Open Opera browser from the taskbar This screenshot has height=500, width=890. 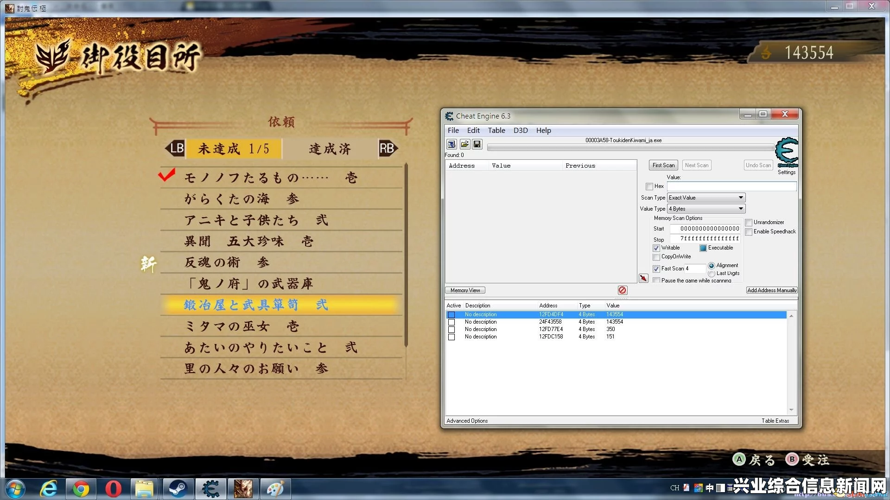pos(113,489)
